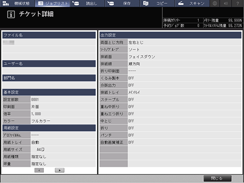Switch to the ジョブリスト tab
The width and height of the screenshot is (244, 183).
[x=52, y=3]
